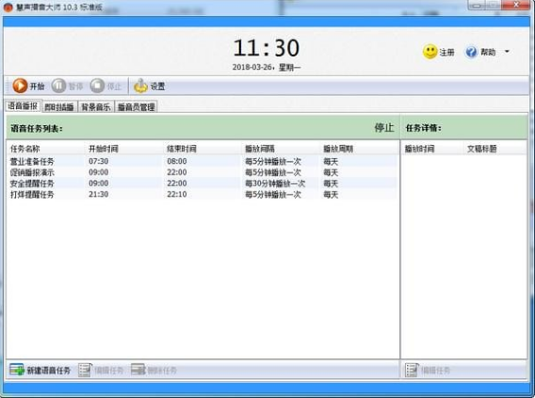535x398 pixels.
Task: Click the blue question mark 帮助 icon
Action: pyautogui.click(x=471, y=52)
